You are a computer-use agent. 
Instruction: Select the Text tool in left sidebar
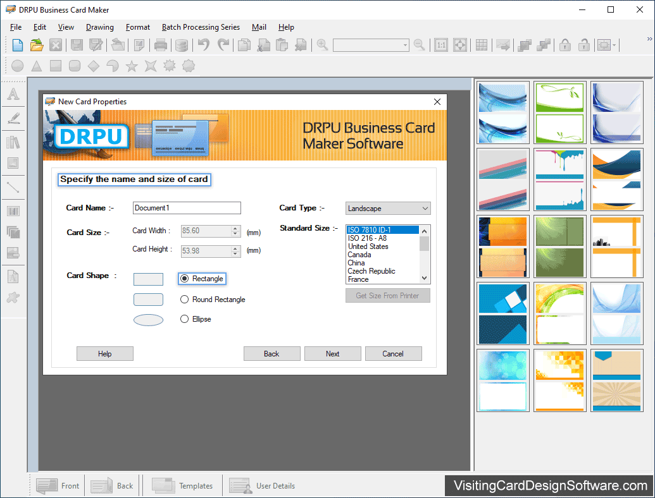click(13, 94)
